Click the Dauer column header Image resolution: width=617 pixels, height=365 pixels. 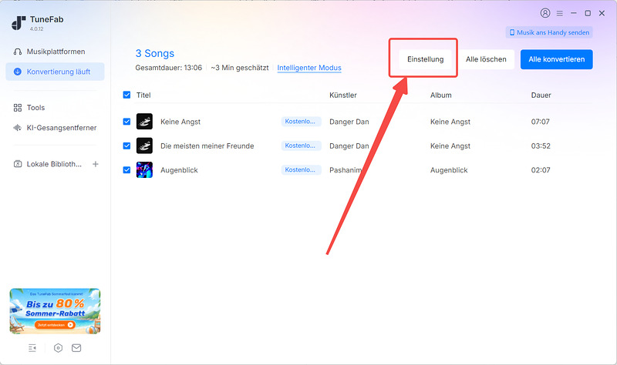541,95
